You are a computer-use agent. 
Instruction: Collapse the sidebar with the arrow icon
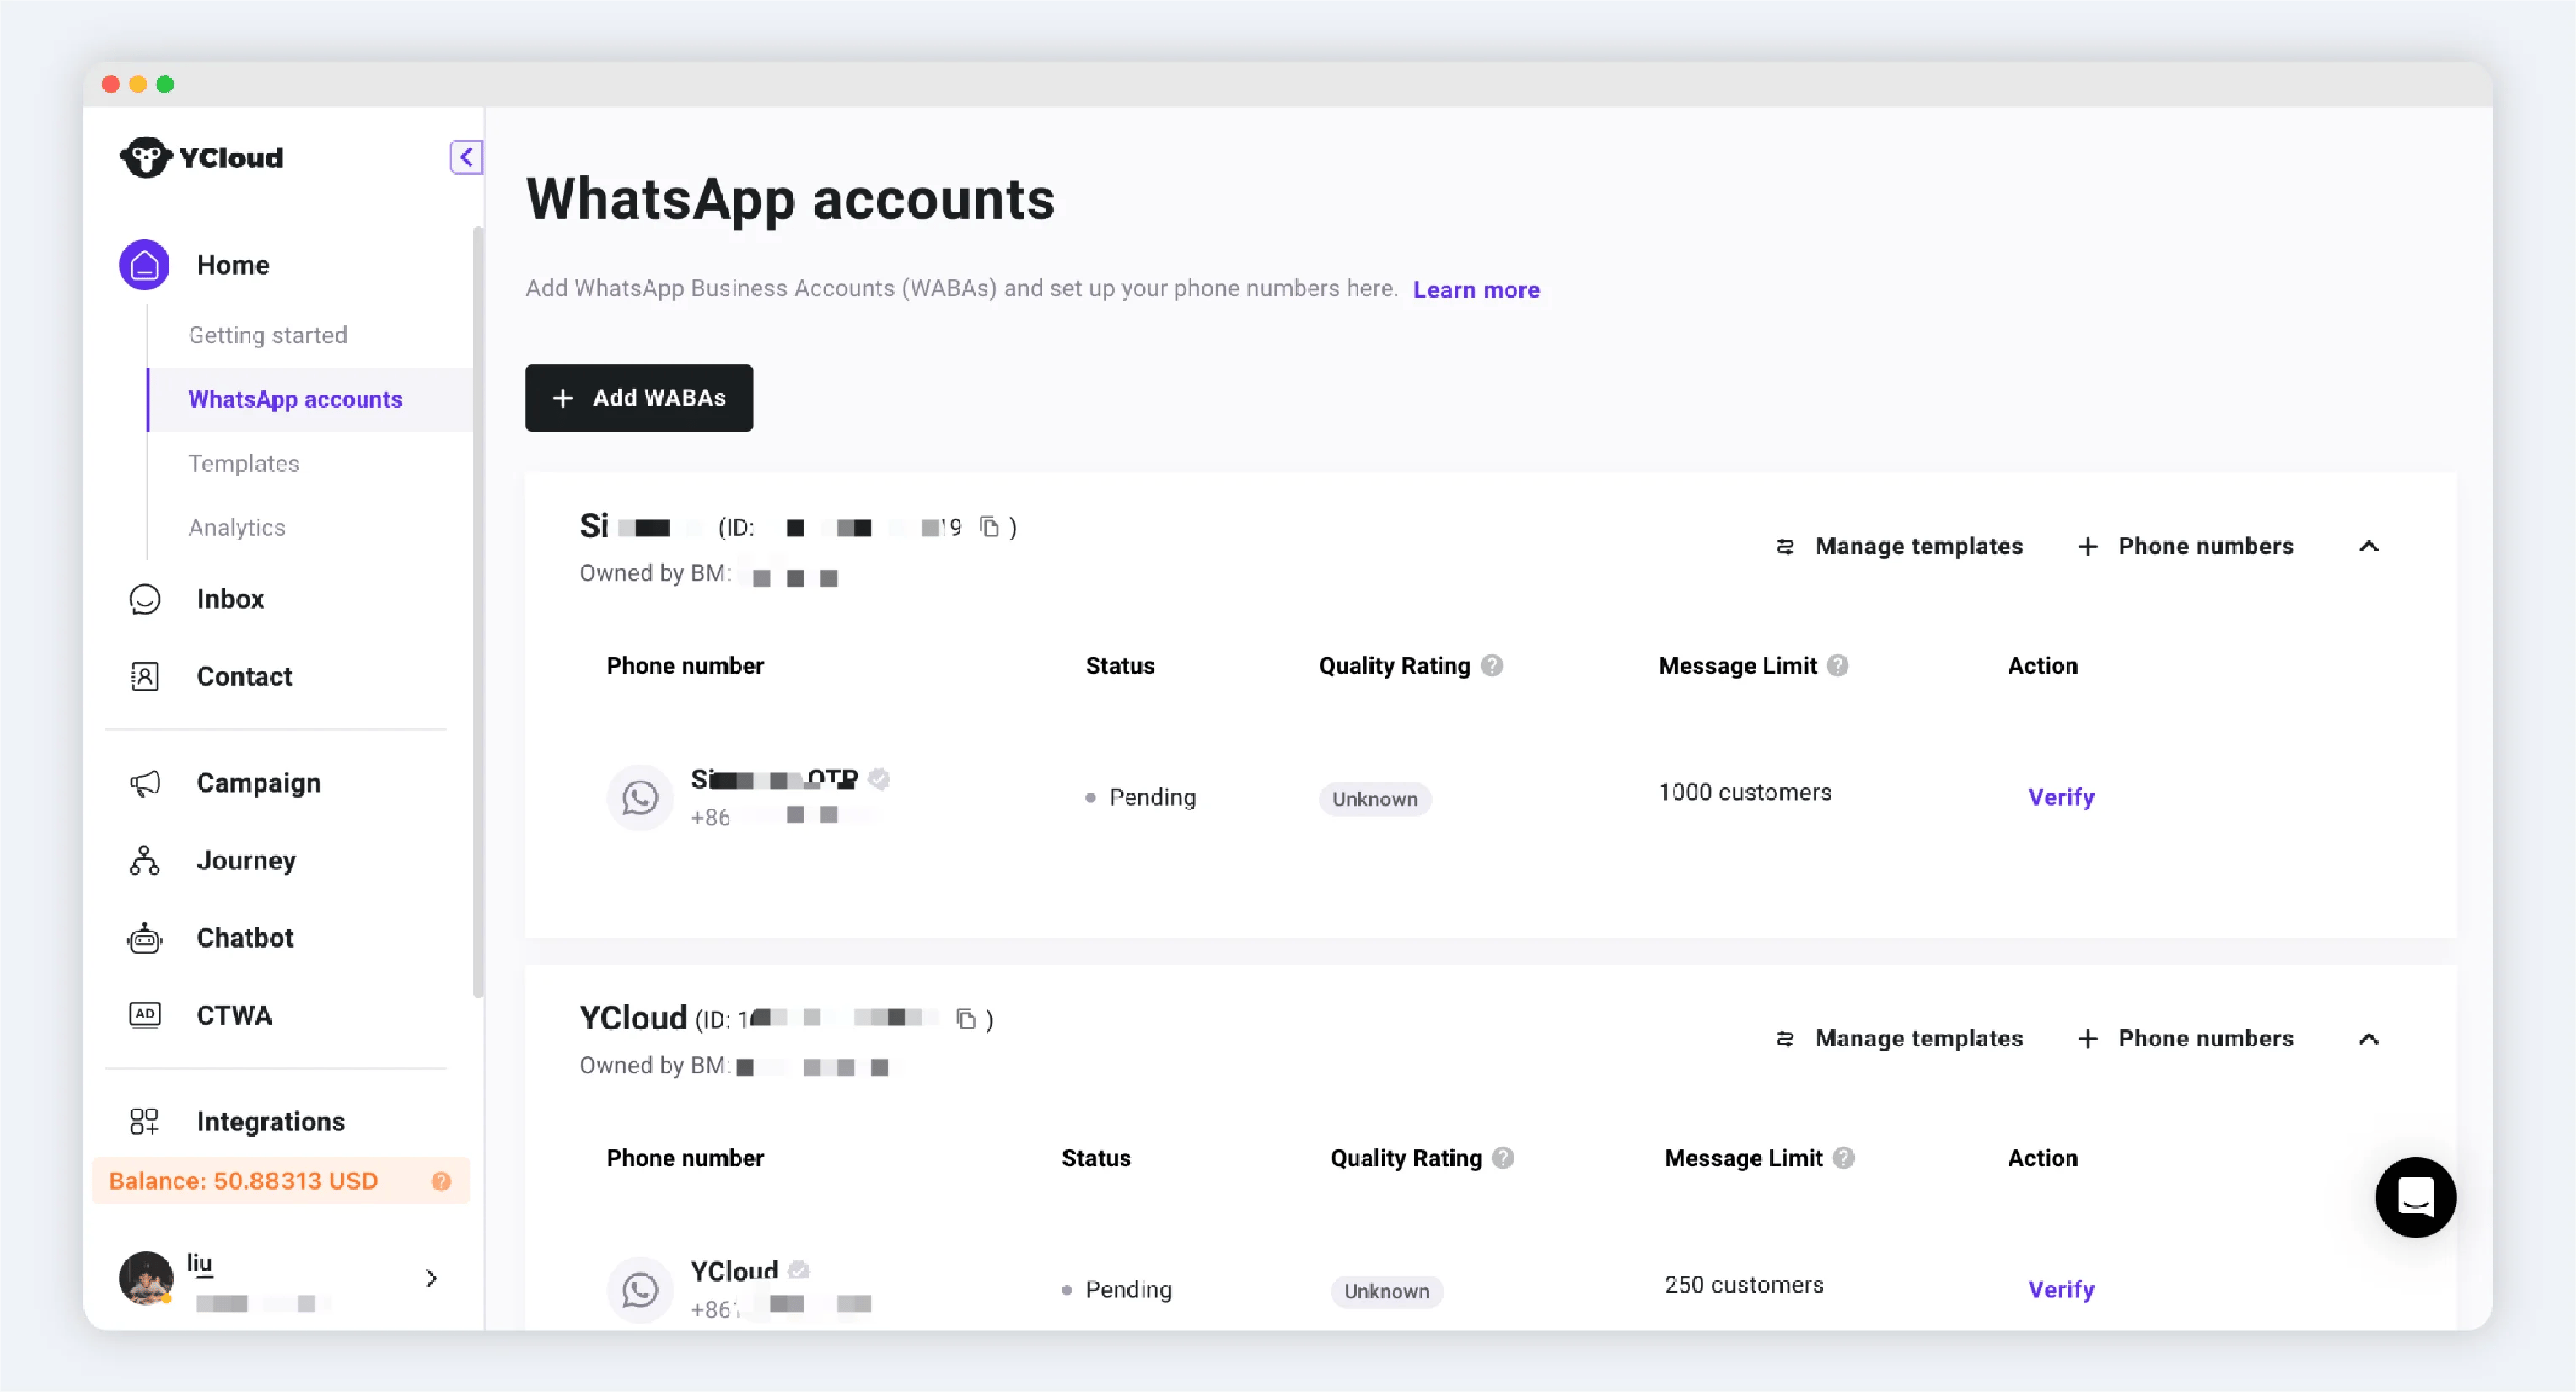(466, 157)
